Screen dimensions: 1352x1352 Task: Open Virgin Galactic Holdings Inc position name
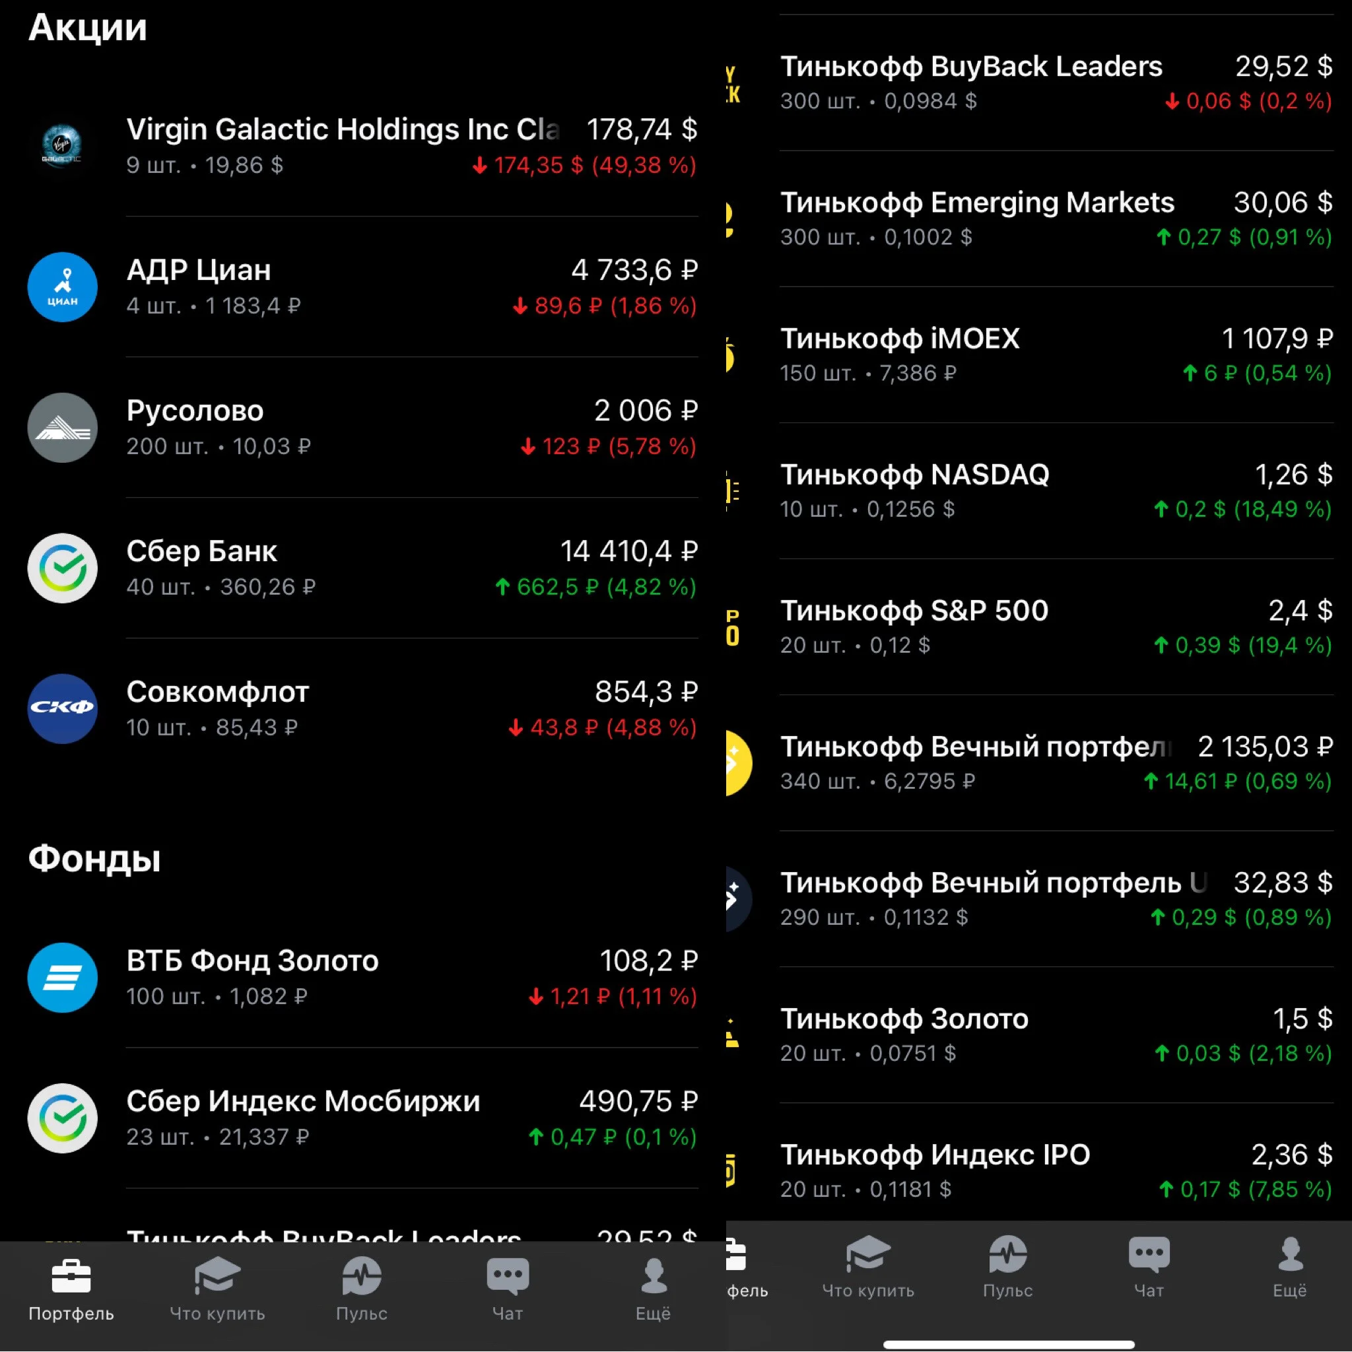(343, 129)
